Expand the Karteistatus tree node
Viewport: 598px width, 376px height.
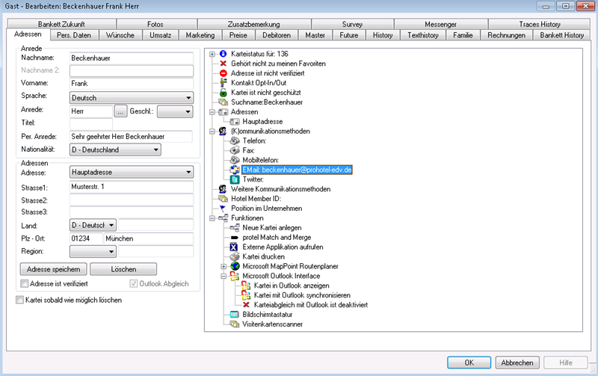[212, 54]
